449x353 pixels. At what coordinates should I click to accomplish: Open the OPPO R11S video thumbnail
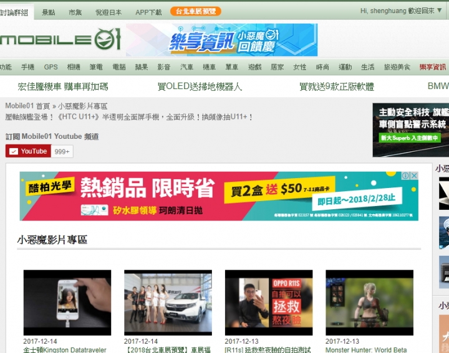(x=269, y=303)
